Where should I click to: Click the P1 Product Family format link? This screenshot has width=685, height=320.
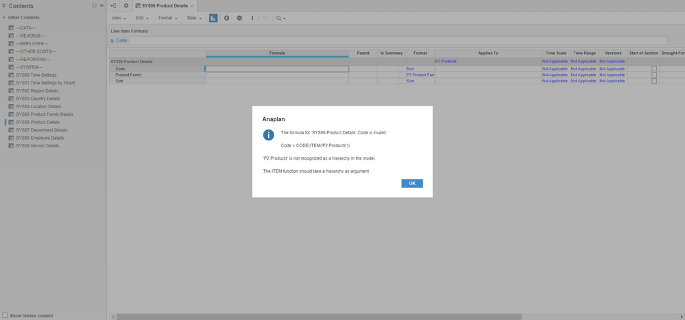(x=420, y=75)
